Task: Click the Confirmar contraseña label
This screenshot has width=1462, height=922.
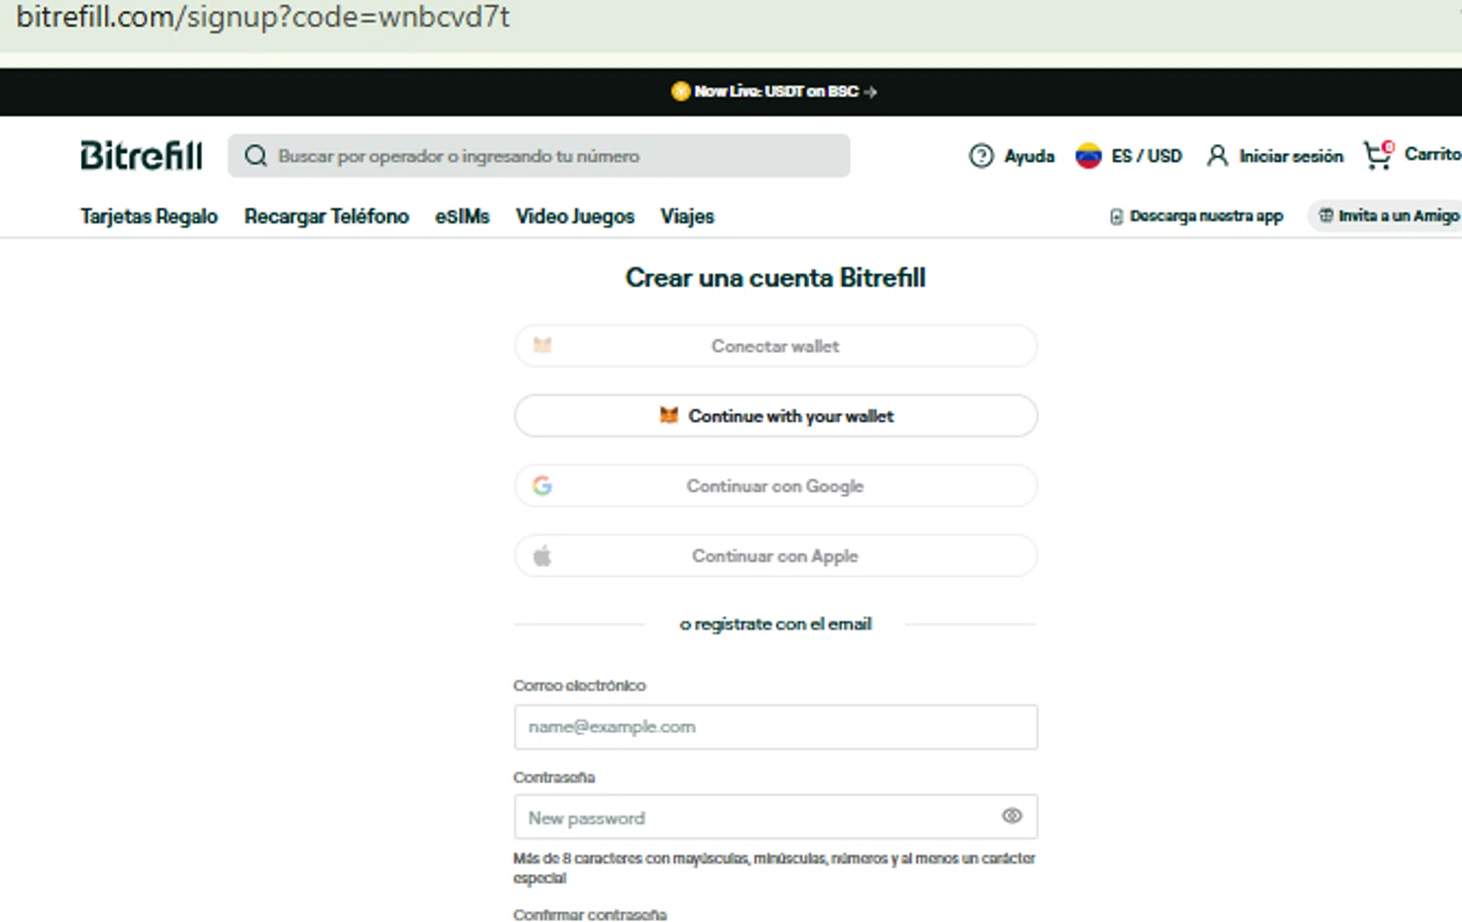Action: [590, 914]
